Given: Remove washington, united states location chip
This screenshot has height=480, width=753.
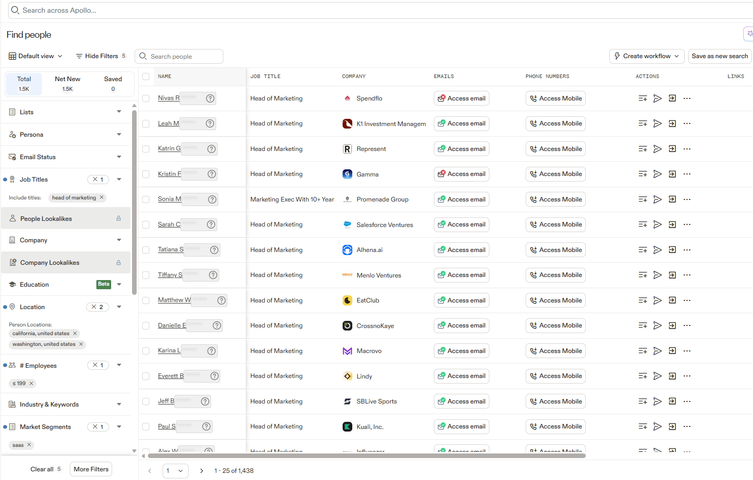Looking at the screenshot, I should pyautogui.click(x=81, y=344).
